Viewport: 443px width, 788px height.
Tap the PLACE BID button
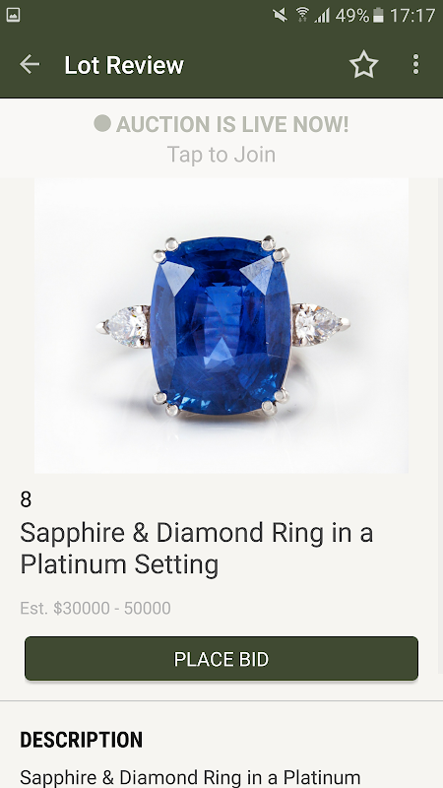(221, 659)
